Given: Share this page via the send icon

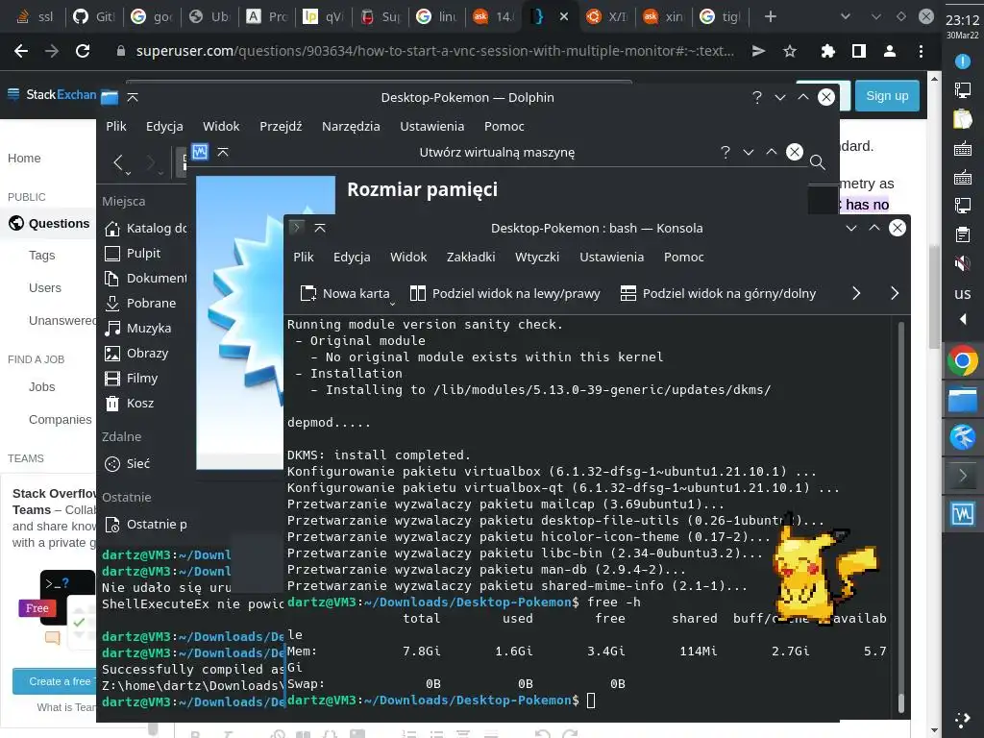Looking at the screenshot, I should [x=759, y=51].
